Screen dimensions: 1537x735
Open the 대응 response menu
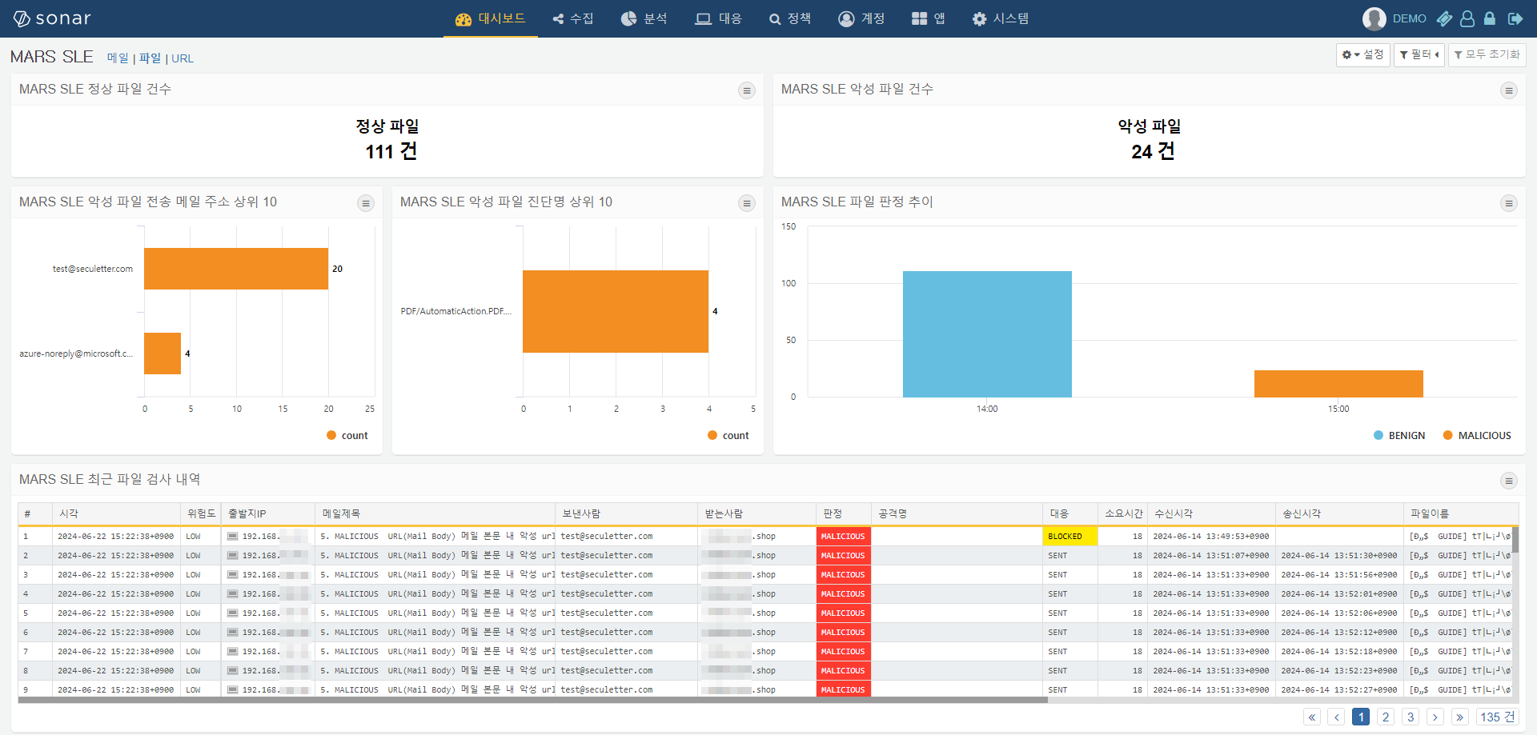(x=719, y=18)
